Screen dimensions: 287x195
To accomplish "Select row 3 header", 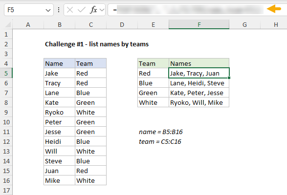I will pyautogui.click(x=6, y=54).
